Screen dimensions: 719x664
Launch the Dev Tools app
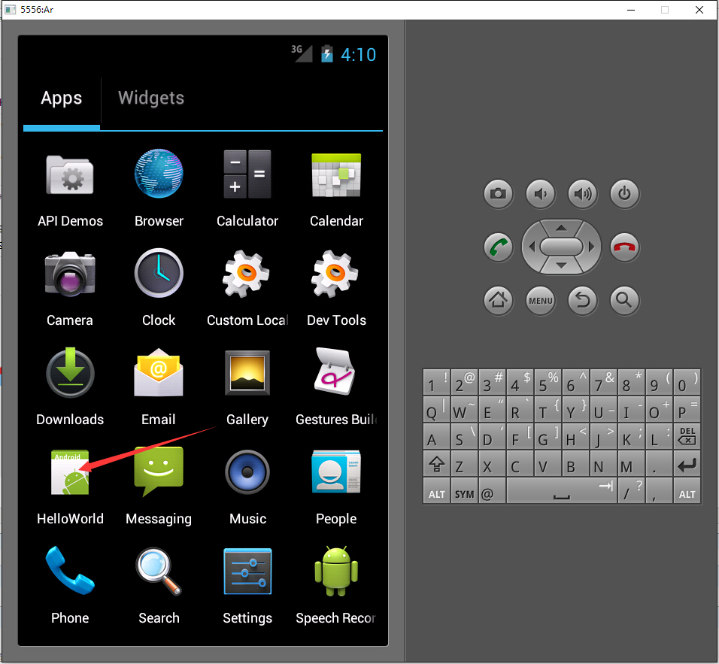336,290
